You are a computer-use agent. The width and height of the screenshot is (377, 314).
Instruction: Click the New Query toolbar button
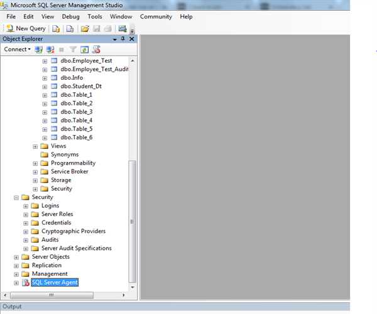[26, 28]
